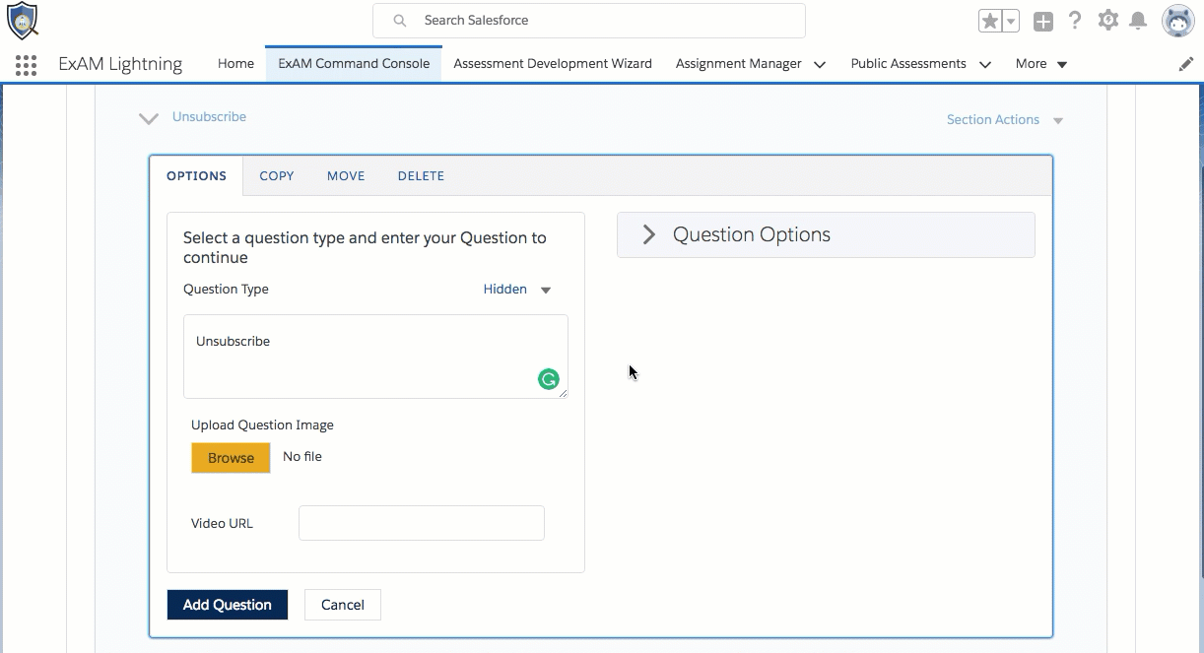Collapse the Unsubscribe section chevron
Image resolution: width=1204 pixels, height=653 pixels.
pos(149,118)
